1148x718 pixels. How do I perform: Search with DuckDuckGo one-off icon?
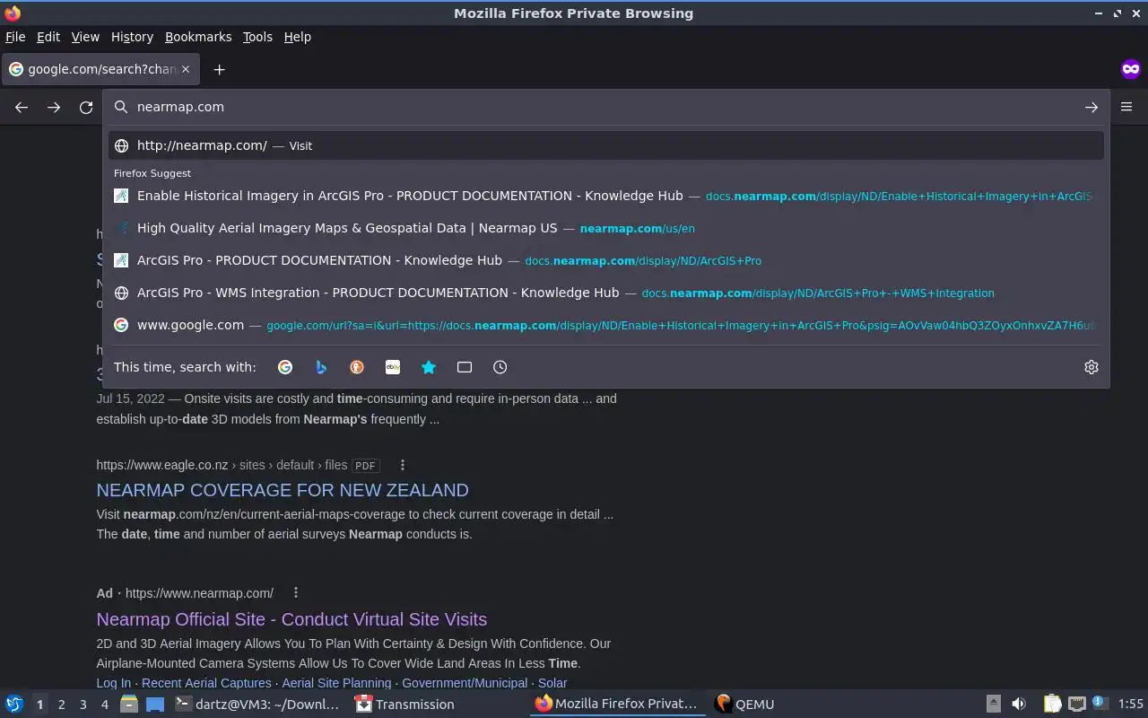coord(357,367)
